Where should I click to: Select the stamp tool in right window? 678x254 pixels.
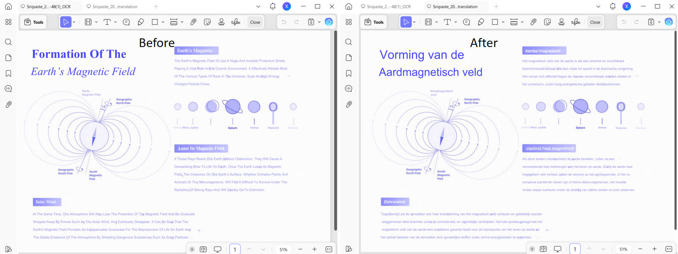point(562,22)
